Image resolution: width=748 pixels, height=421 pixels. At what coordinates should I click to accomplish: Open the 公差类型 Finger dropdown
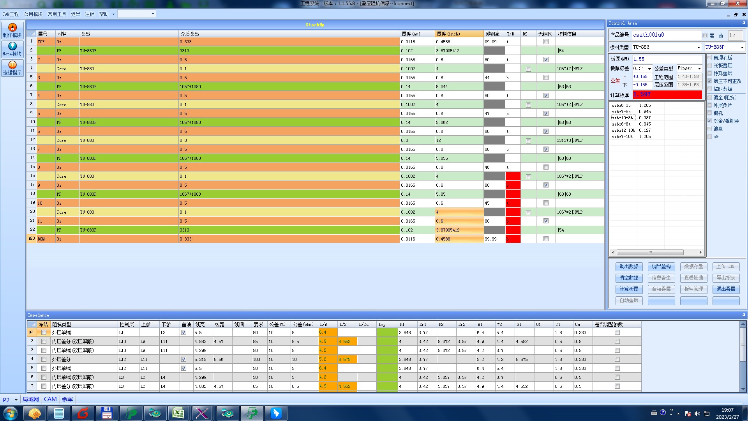pos(699,69)
